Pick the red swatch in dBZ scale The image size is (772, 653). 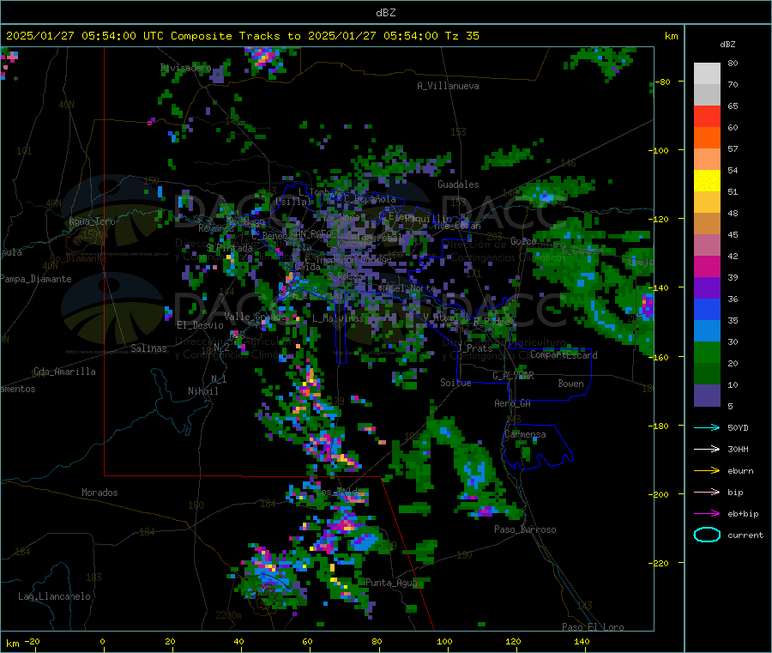pos(707,116)
